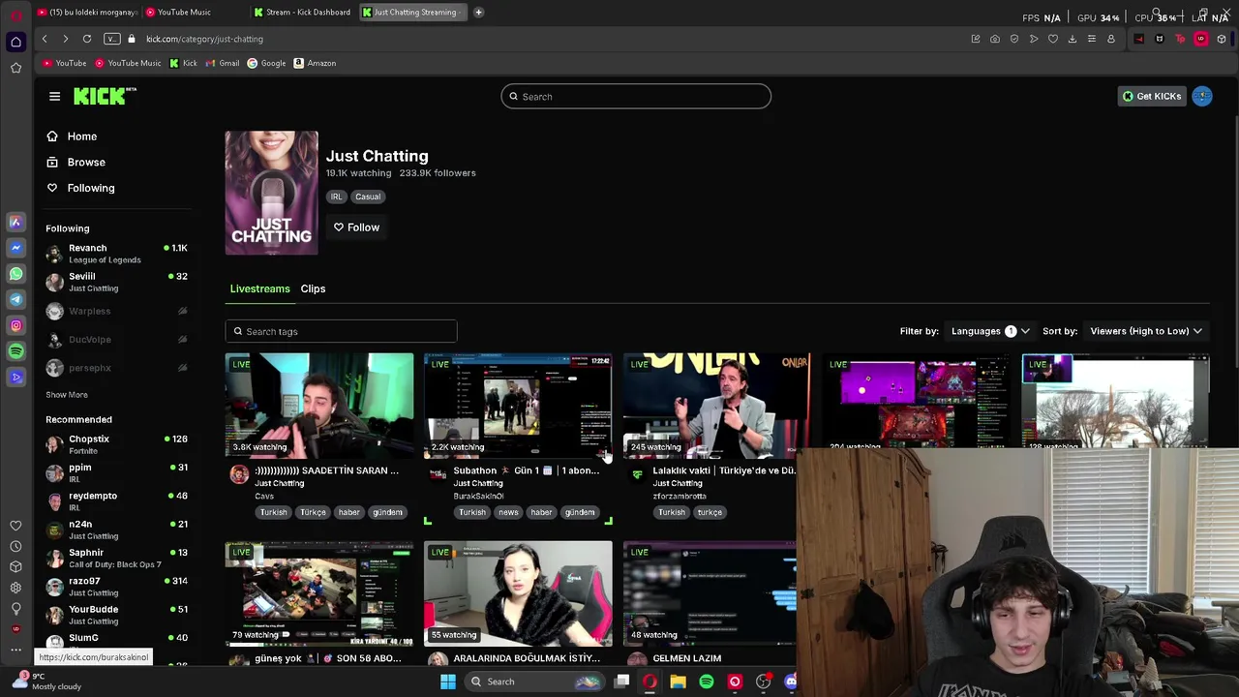Screen dimensions: 1239x697
Task: Click the snapshot camera icon in address bar
Action: [x=995, y=39]
